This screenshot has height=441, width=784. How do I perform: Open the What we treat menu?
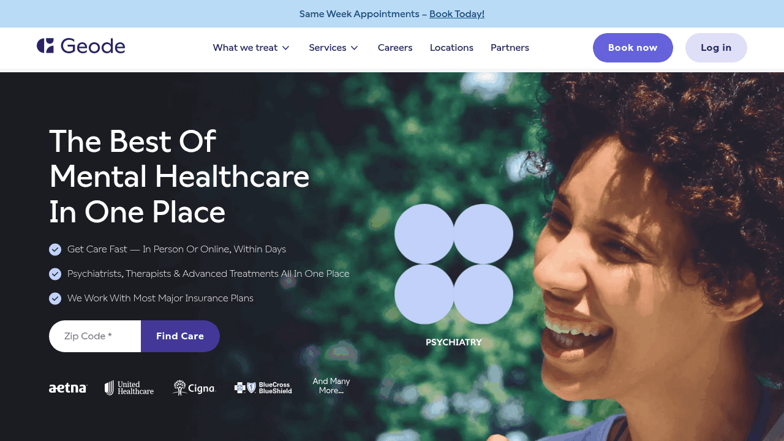[x=251, y=48]
